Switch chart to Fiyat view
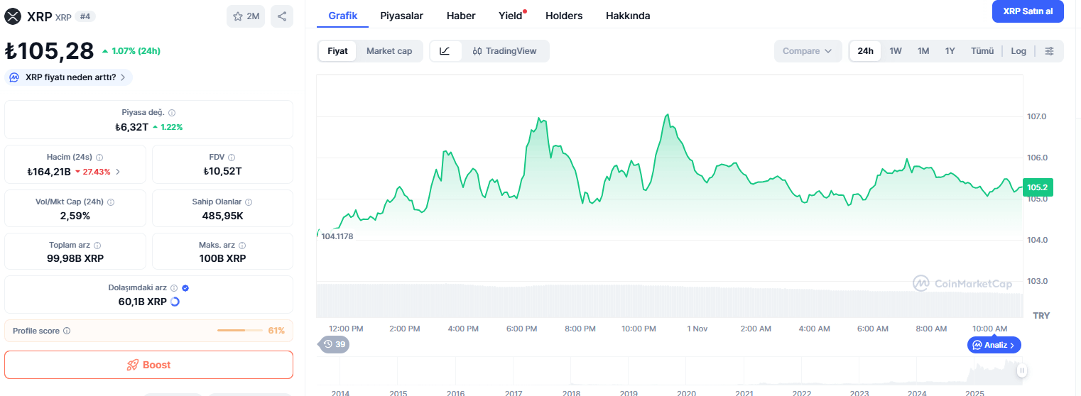 pos(337,51)
